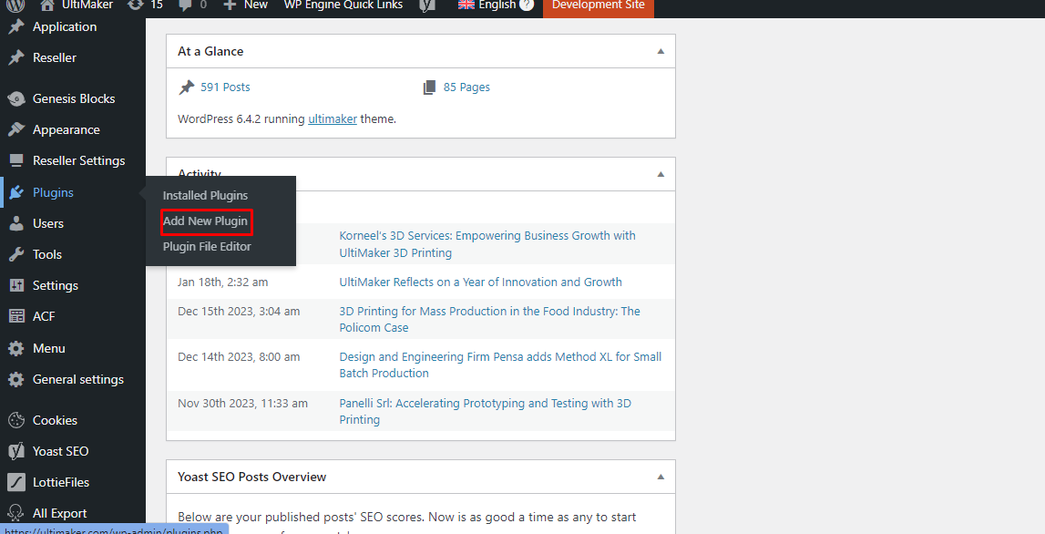Collapse the Activity widget

click(x=661, y=175)
